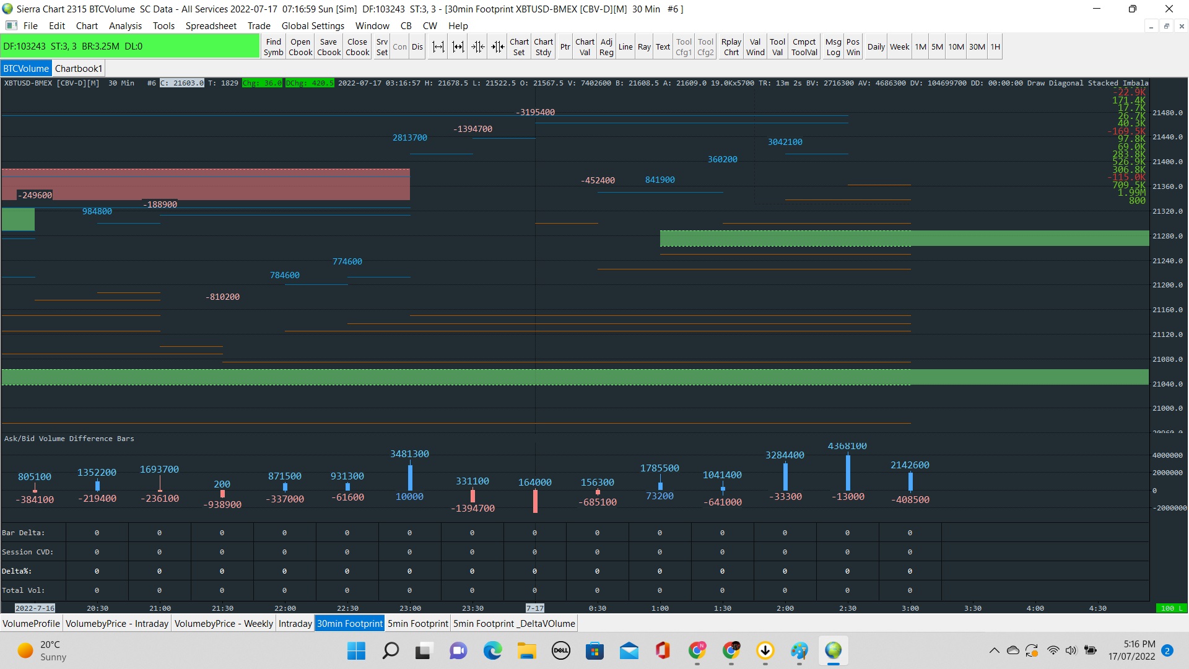Open Microsoft Edge from the taskbar
The height and width of the screenshot is (669, 1189).
coord(492,650)
